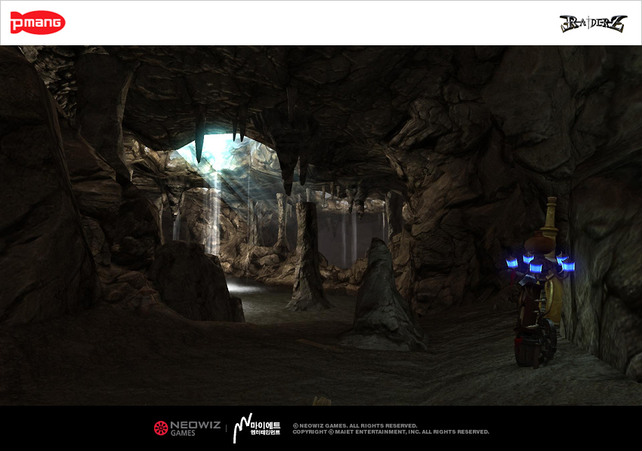Click the blue flame lantern device
642x451 pixels.
click(x=539, y=264)
